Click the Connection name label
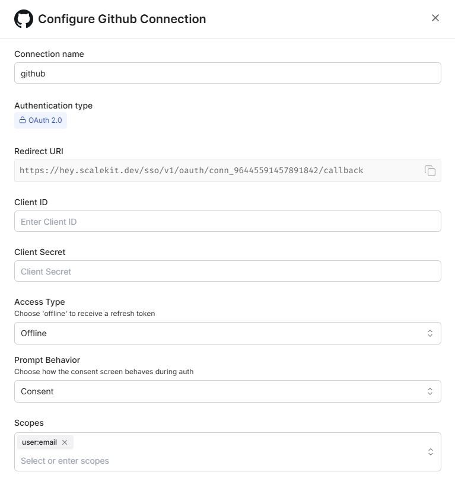455x488 pixels. click(x=49, y=54)
